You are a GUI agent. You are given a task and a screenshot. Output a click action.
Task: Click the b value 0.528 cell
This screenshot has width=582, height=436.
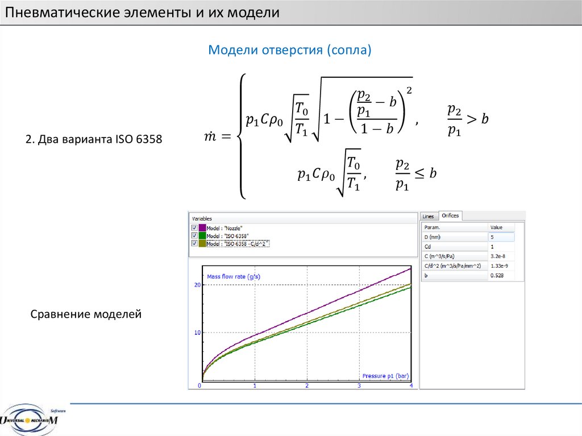(501, 276)
